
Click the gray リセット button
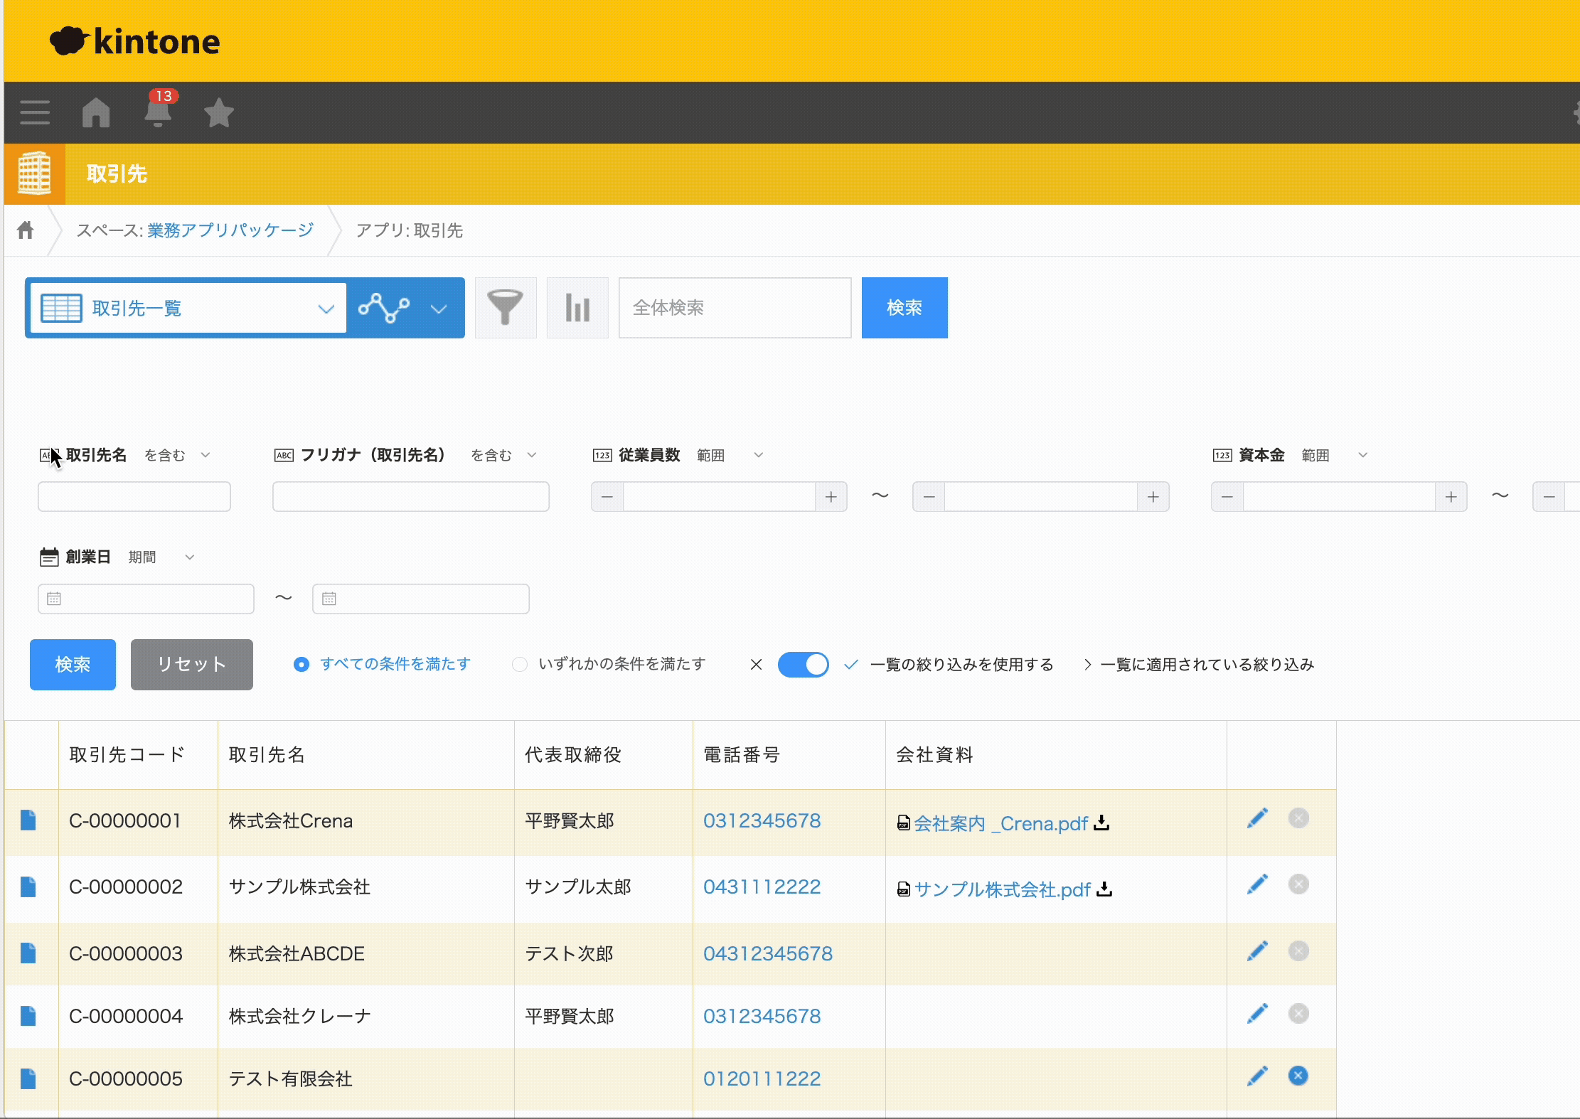191,664
